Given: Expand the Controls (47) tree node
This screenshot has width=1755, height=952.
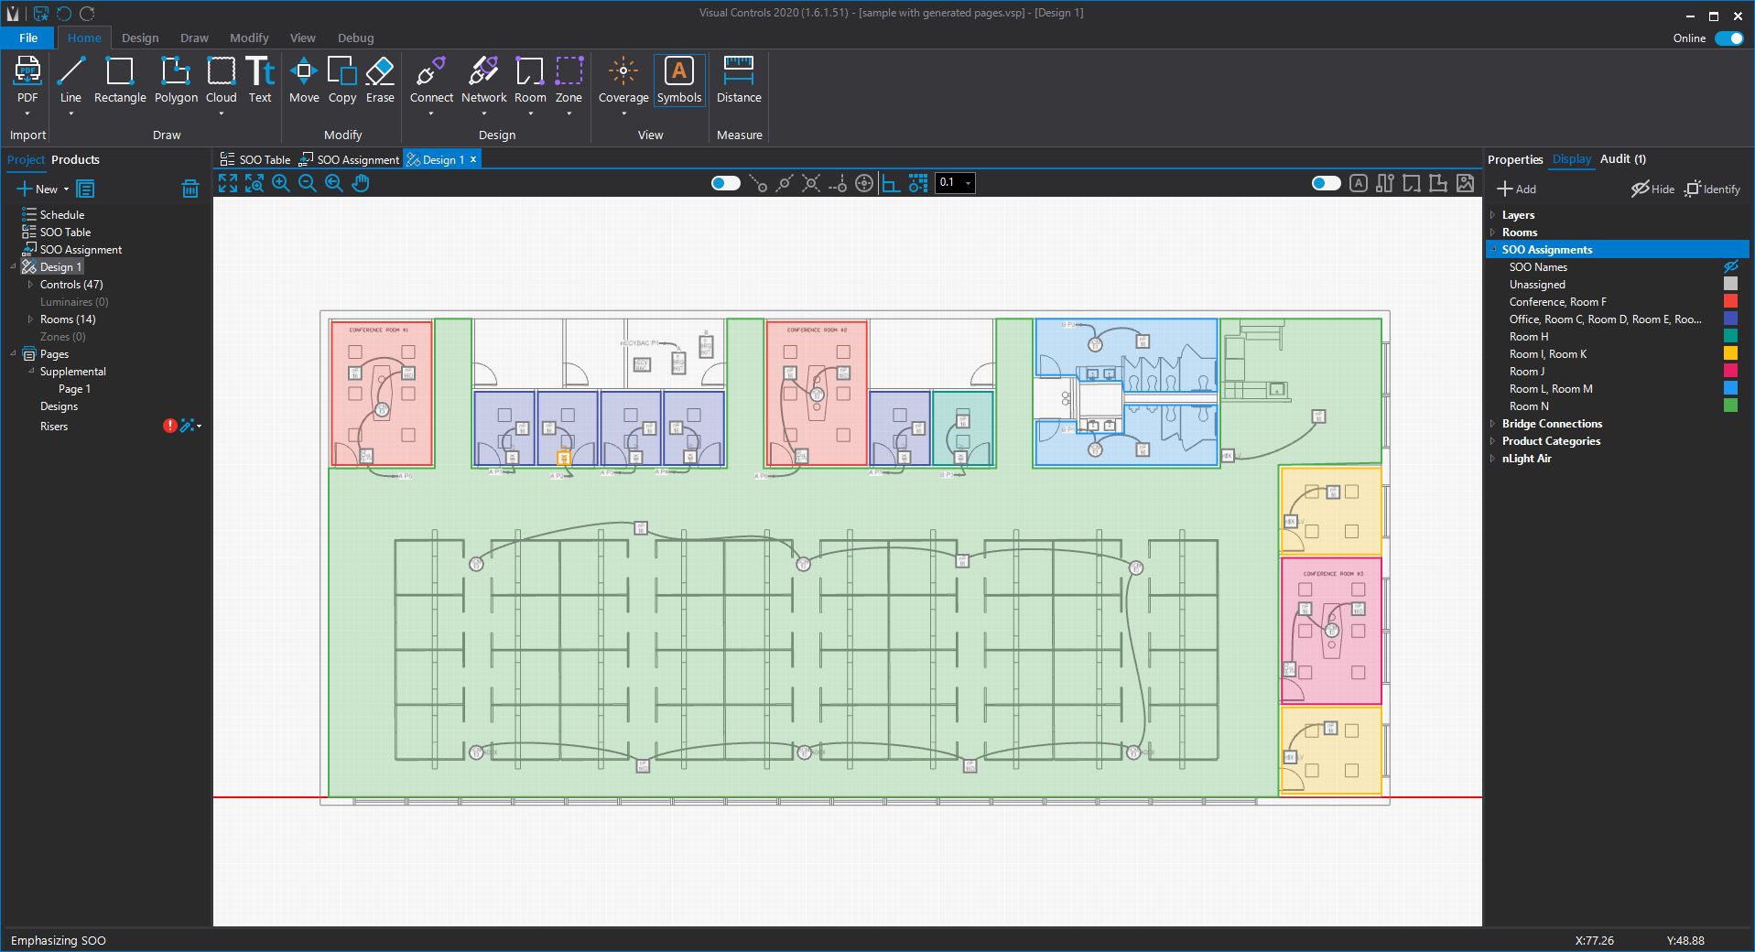Looking at the screenshot, I should (x=30, y=285).
